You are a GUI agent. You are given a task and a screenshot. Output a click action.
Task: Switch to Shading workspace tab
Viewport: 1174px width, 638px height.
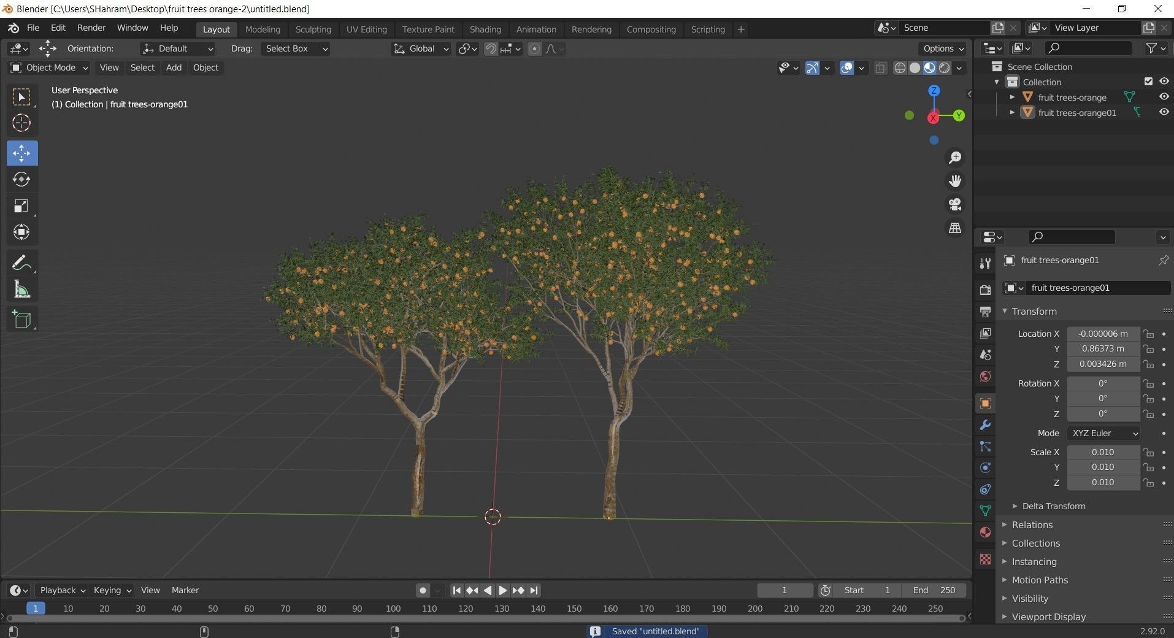pos(485,29)
